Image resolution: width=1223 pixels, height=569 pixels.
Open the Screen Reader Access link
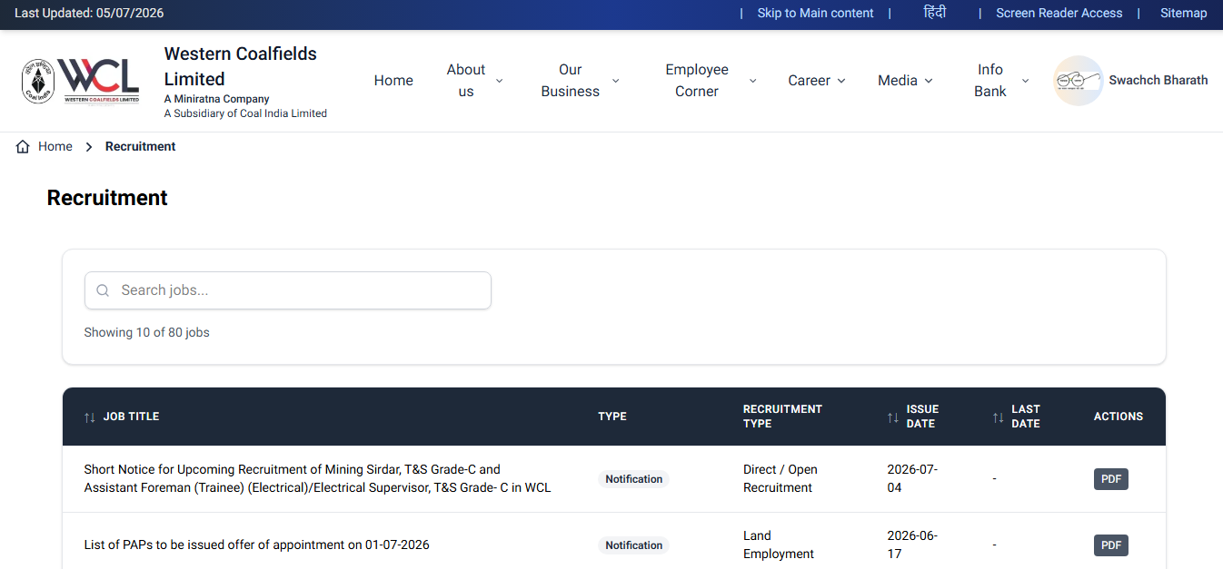tap(1059, 14)
